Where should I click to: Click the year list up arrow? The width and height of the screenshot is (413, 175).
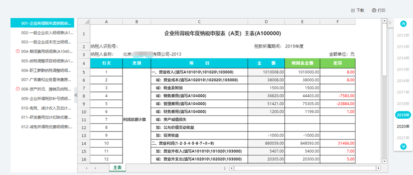[x=403, y=24]
